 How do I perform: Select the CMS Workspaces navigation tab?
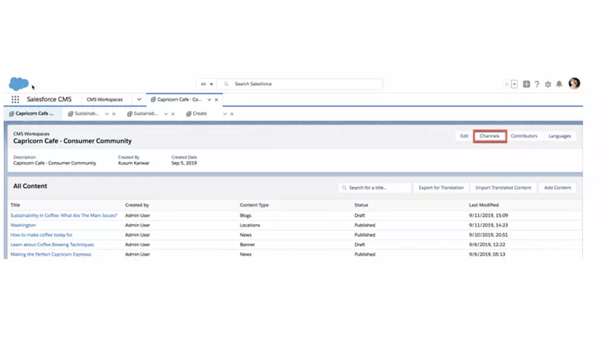104,100
